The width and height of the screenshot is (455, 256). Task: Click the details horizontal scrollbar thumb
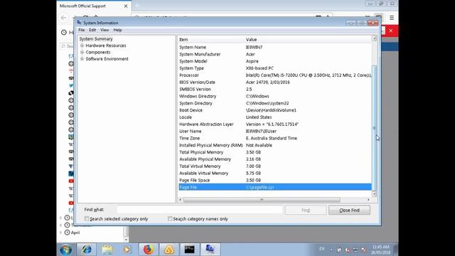pyautogui.click(x=262, y=200)
